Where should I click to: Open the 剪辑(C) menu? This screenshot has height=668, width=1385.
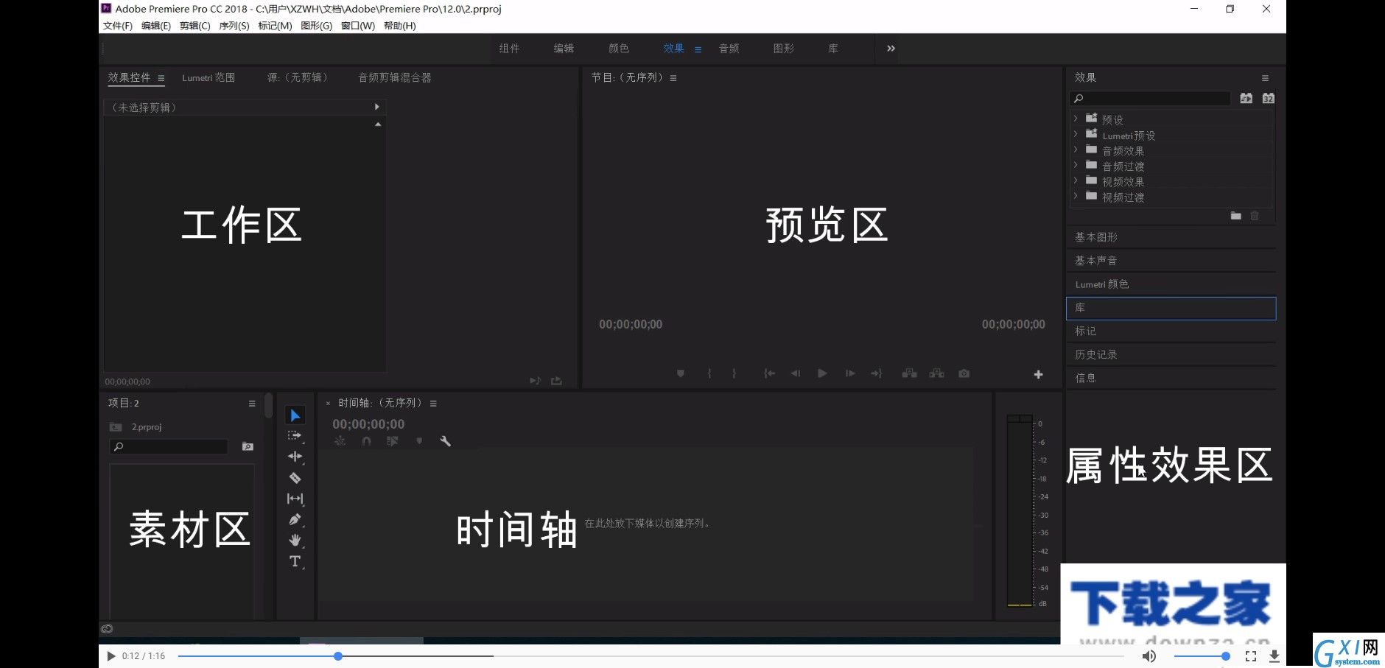click(x=194, y=26)
